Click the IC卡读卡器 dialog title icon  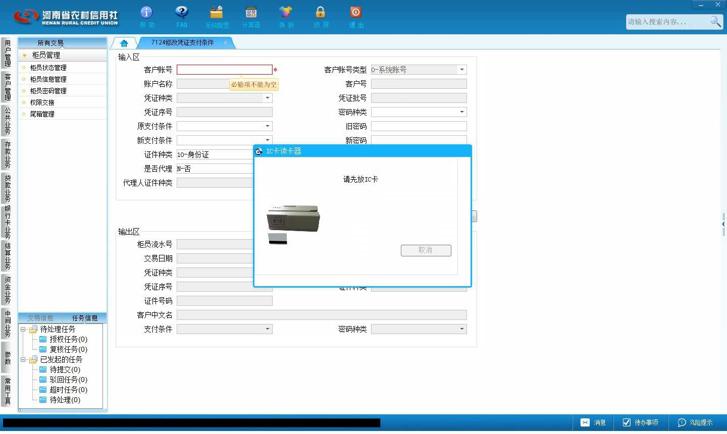pyautogui.click(x=259, y=151)
